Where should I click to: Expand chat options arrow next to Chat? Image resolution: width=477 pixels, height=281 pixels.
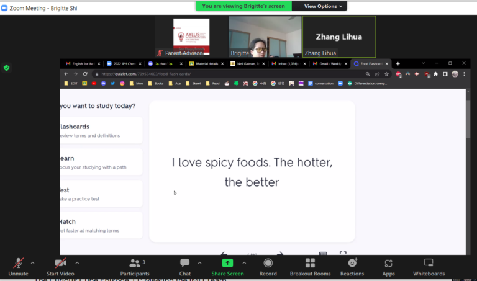point(199,263)
